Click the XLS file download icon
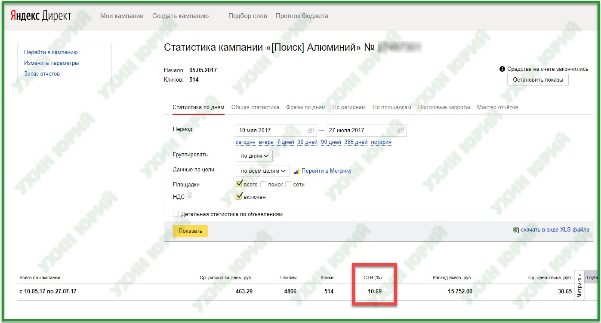The height and width of the screenshot is (323, 601). click(x=516, y=230)
